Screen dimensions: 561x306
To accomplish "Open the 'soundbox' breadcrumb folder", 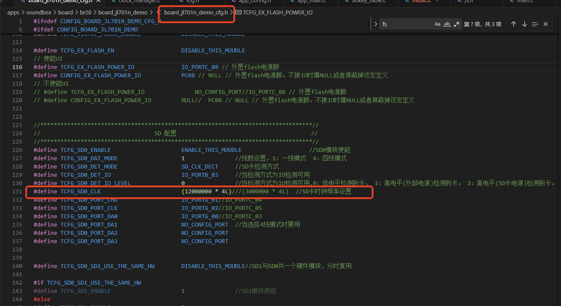I will point(39,12).
